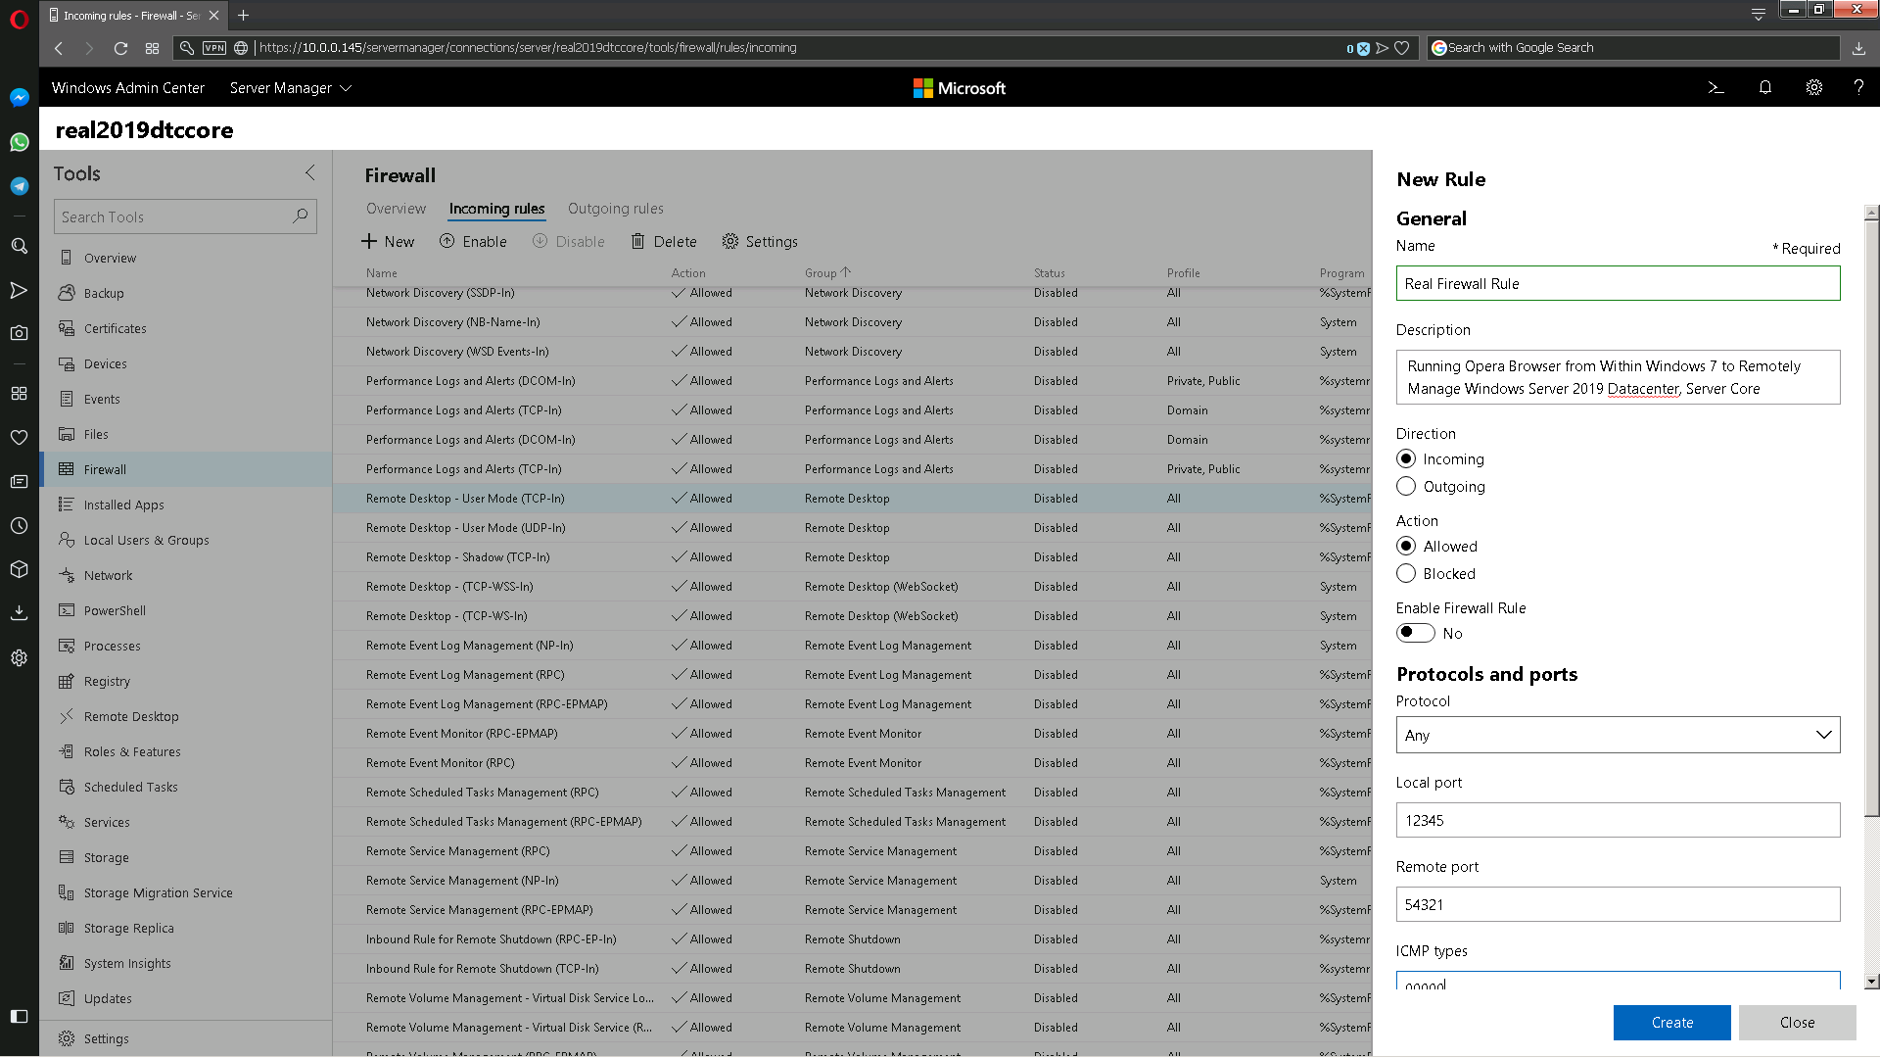
Task: Open Network tool in sidebar
Action: pos(109,575)
